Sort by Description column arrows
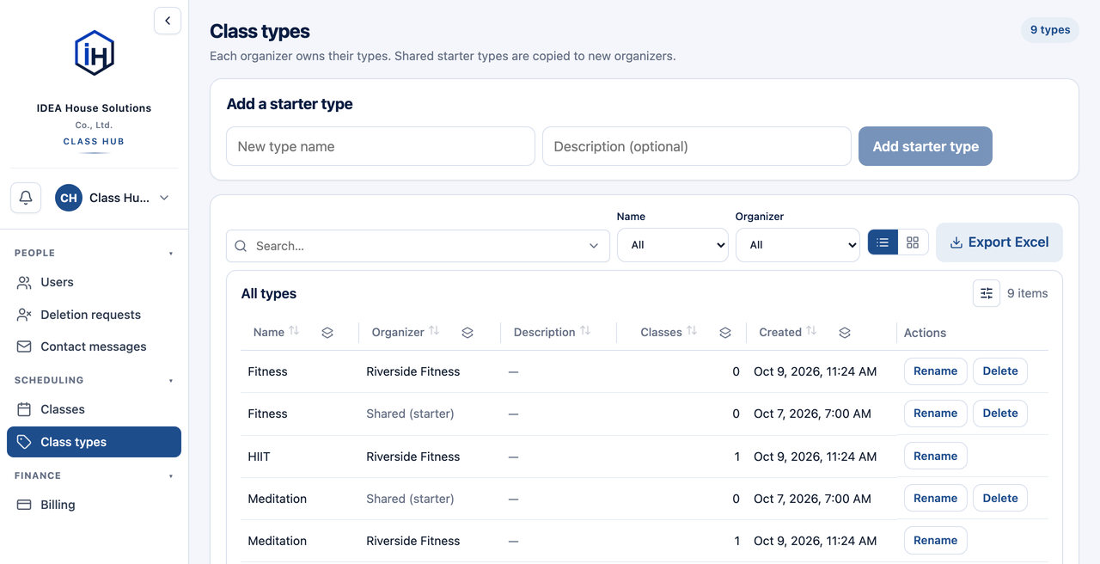Screen dimensions: 1100x564 [x=585, y=331]
